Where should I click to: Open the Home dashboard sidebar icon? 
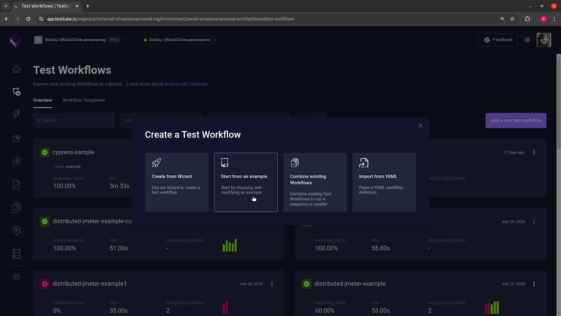point(16,69)
